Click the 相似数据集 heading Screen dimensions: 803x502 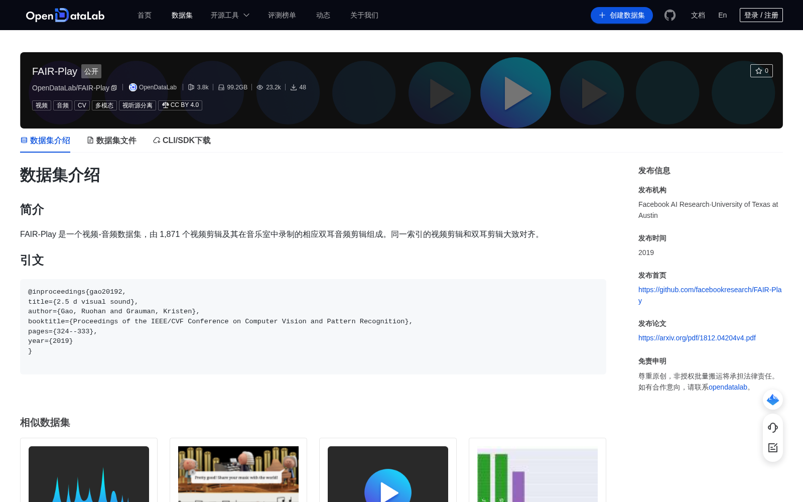click(x=45, y=423)
